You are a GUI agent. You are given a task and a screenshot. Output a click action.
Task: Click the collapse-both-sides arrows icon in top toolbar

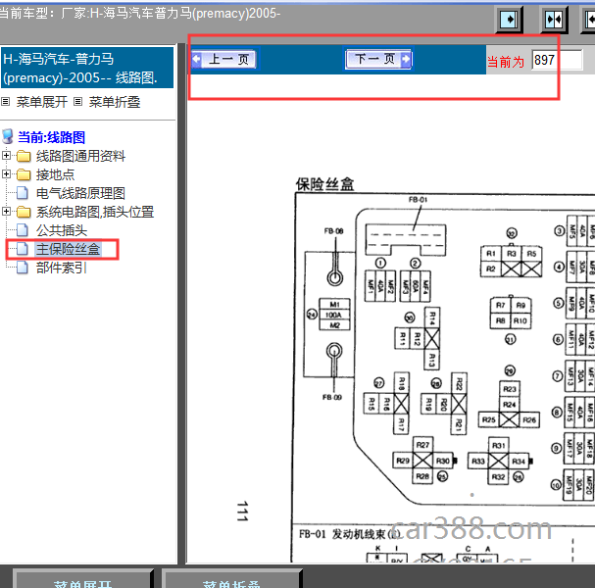pyautogui.click(x=554, y=19)
